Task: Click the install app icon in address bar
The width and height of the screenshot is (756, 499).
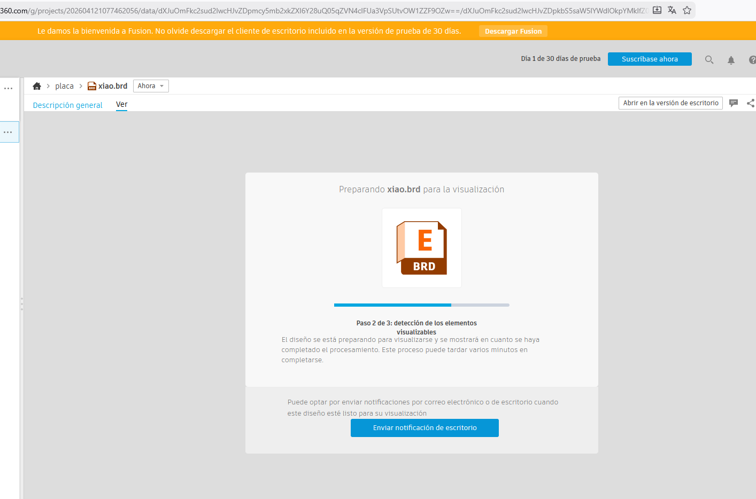Action: coord(657,10)
